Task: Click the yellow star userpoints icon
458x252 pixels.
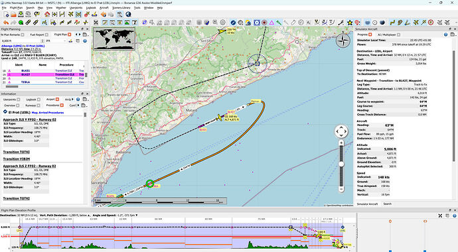Action: [x=350, y=23]
